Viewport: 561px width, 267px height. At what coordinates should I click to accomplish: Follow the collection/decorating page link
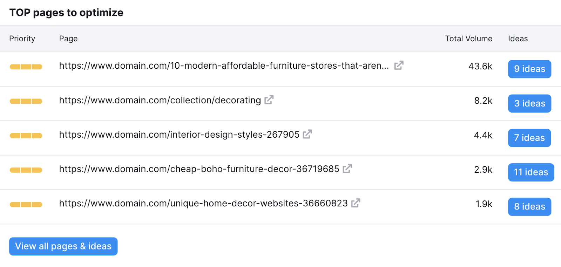tap(160, 100)
